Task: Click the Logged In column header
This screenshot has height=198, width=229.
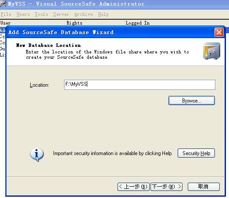Action: click(177, 23)
